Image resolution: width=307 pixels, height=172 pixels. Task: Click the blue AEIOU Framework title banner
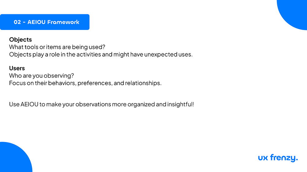(x=45, y=22)
